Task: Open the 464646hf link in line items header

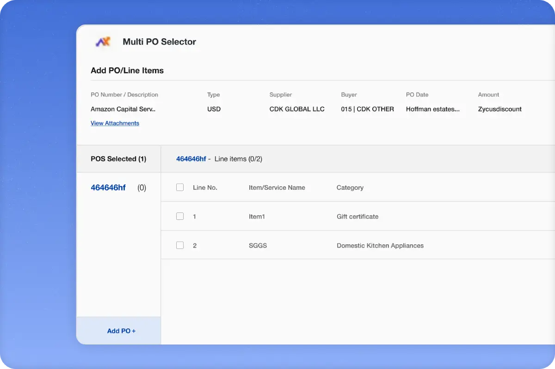Action: click(x=191, y=159)
